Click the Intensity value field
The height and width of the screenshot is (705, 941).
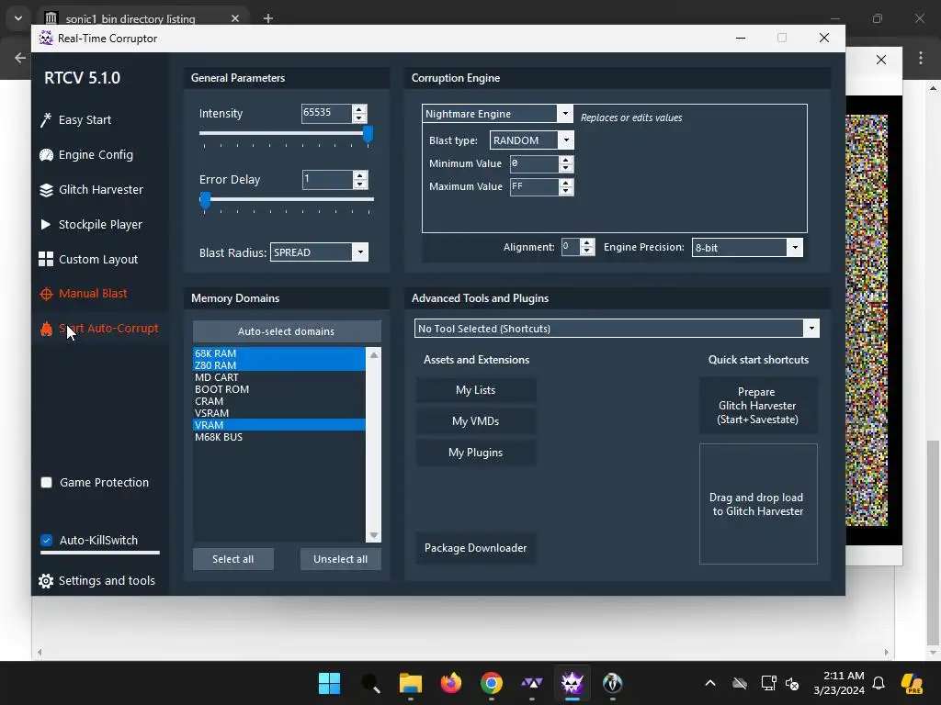coord(326,113)
